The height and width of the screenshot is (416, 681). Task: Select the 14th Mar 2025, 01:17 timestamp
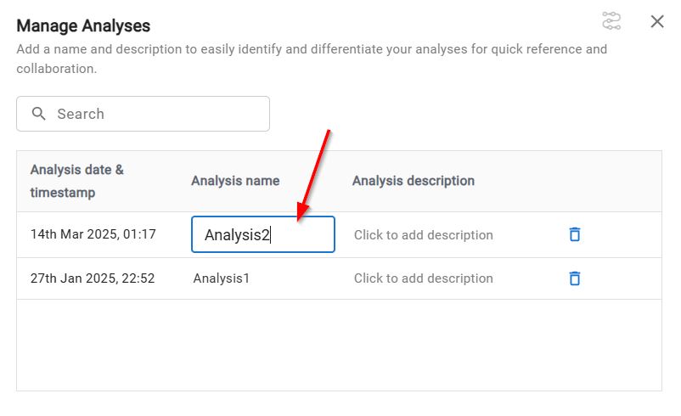pyautogui.click(x=93, y=234)
